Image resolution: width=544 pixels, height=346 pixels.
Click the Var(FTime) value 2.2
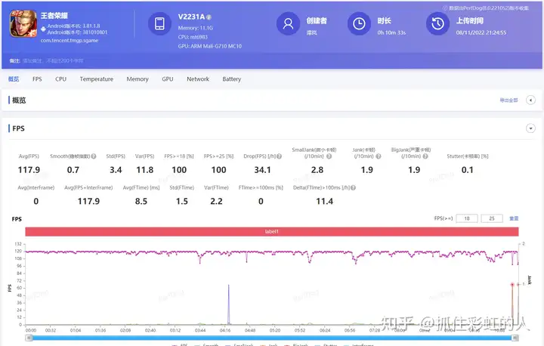click(216, 201)
